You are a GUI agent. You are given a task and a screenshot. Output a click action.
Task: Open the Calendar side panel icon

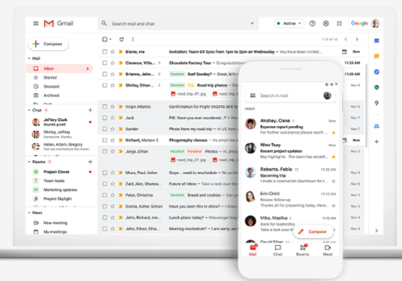376,41
